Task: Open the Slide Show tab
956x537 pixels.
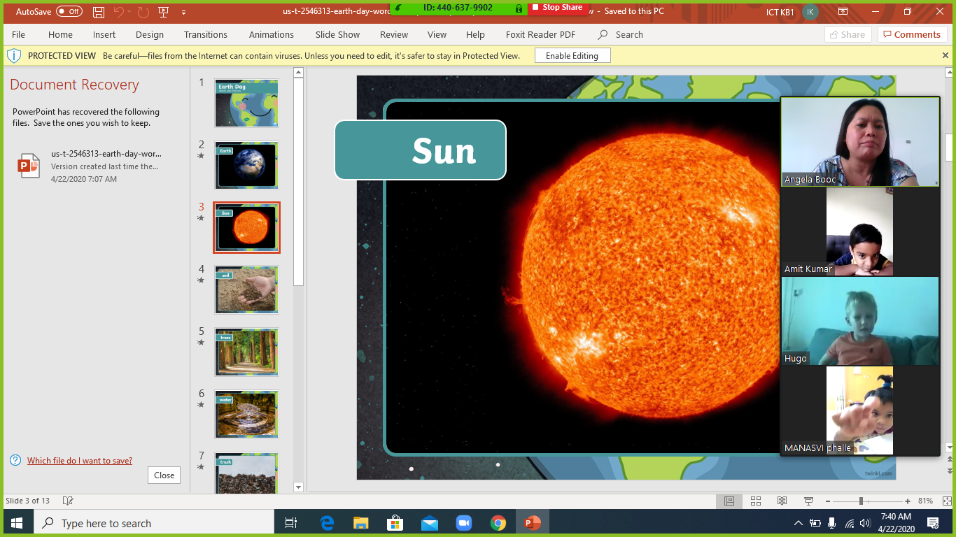Action: coord(337,34)
